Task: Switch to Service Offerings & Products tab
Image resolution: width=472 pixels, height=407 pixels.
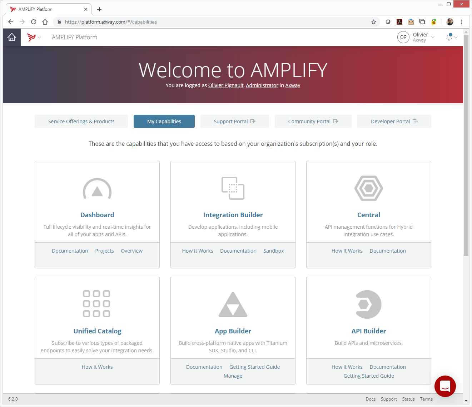Action: point(81,121)
